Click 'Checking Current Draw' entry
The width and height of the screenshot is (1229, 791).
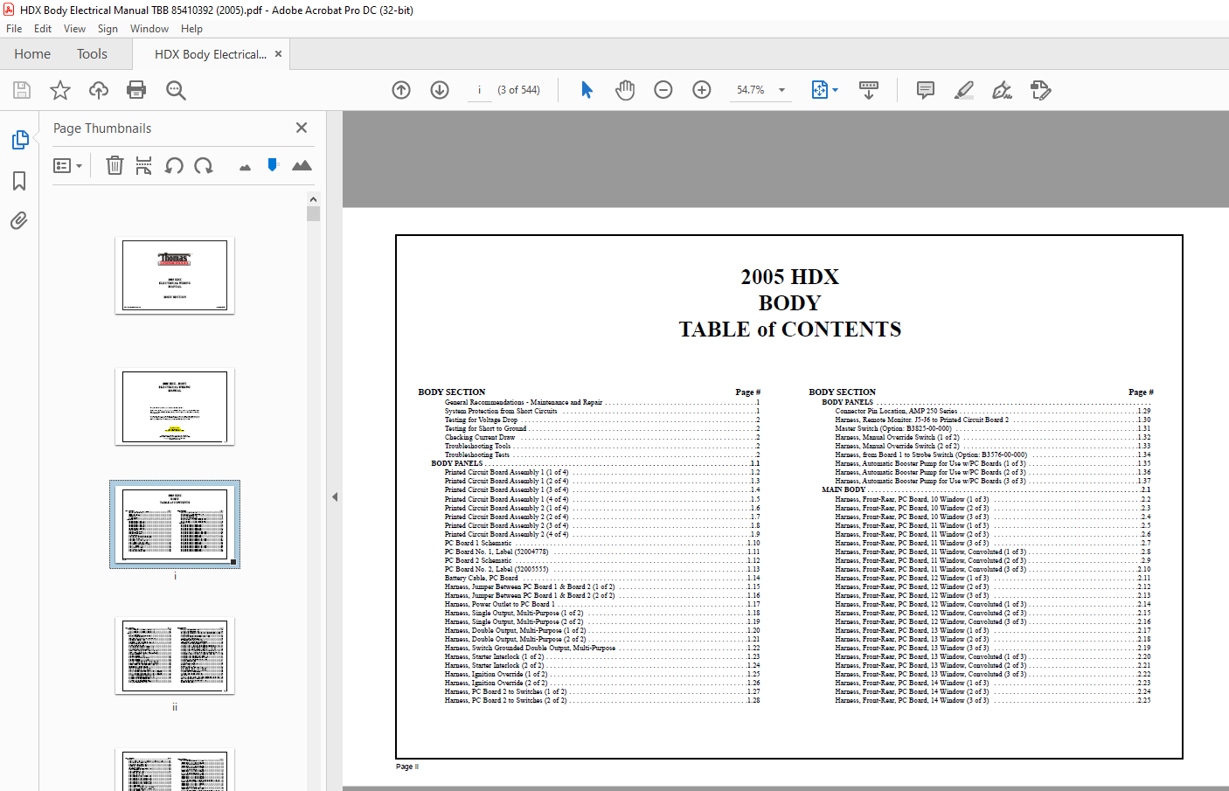click(480, 437)
